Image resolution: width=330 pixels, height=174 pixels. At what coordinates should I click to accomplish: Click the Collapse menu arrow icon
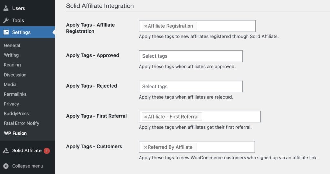pyautogui.click(x=6, y=166)
